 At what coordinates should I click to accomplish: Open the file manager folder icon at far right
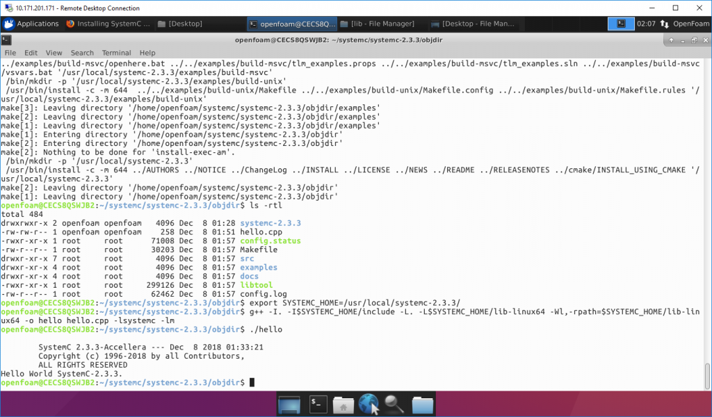(x=423, y=404)
